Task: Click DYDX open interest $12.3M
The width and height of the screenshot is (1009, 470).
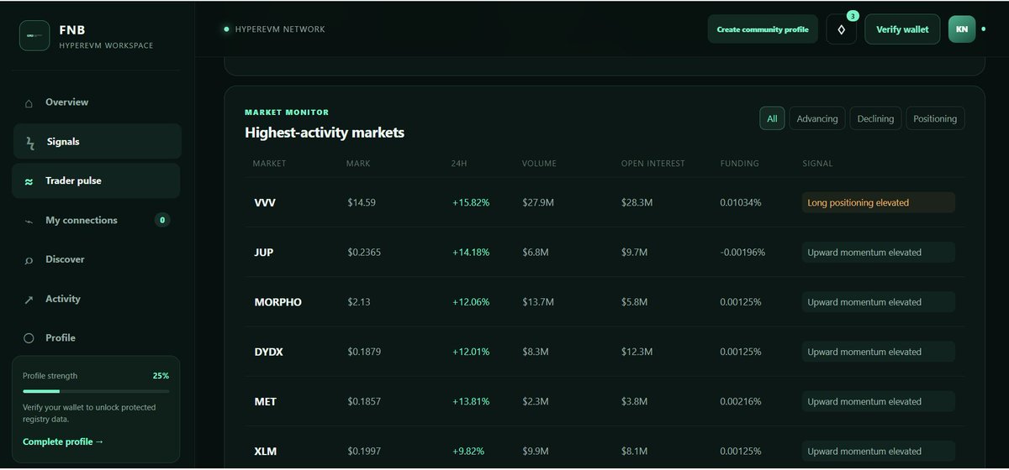Action: [637, 352]
